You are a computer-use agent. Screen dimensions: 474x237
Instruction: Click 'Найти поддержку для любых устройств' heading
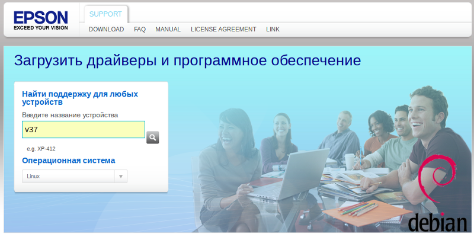[x=80, y=98]
